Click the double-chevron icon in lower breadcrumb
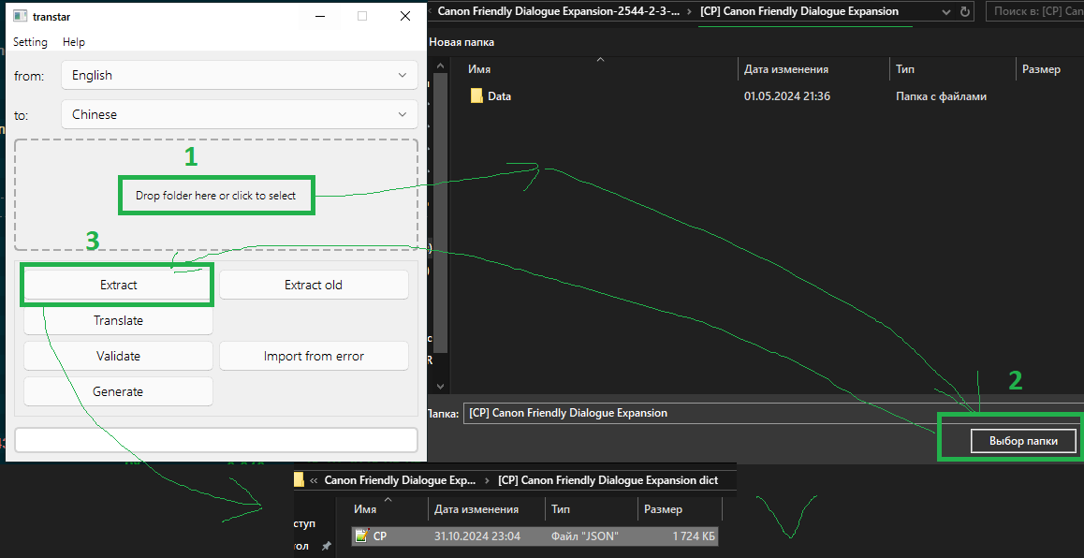The height and width of the screenshot is (558, 1084). click(x=314, y=480)
